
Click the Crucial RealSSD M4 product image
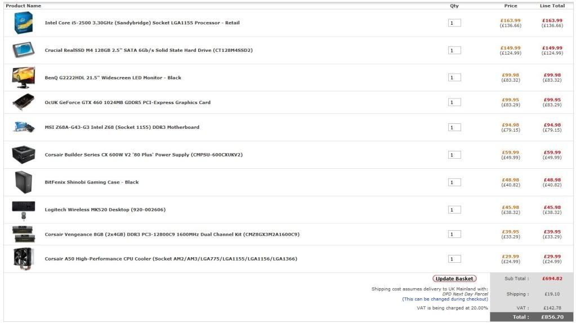pos(24,50)
